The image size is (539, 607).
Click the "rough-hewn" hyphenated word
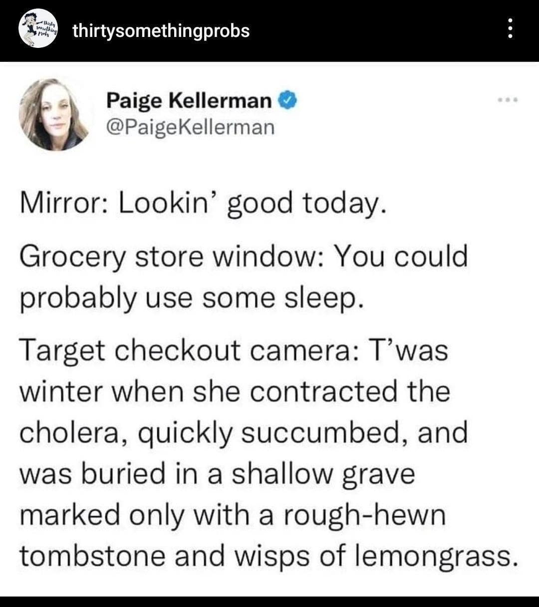click(364, 515)
